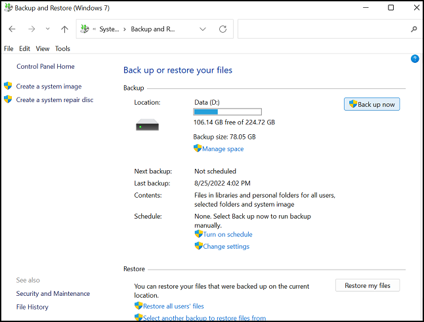Click shield icon beside system repair disc
This screenshot has width=424, height=322.
point(8,99)
